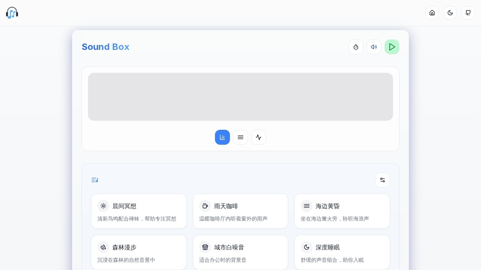Select the bar chart visualization mode
481x270 pixels.
pos(222,137)
